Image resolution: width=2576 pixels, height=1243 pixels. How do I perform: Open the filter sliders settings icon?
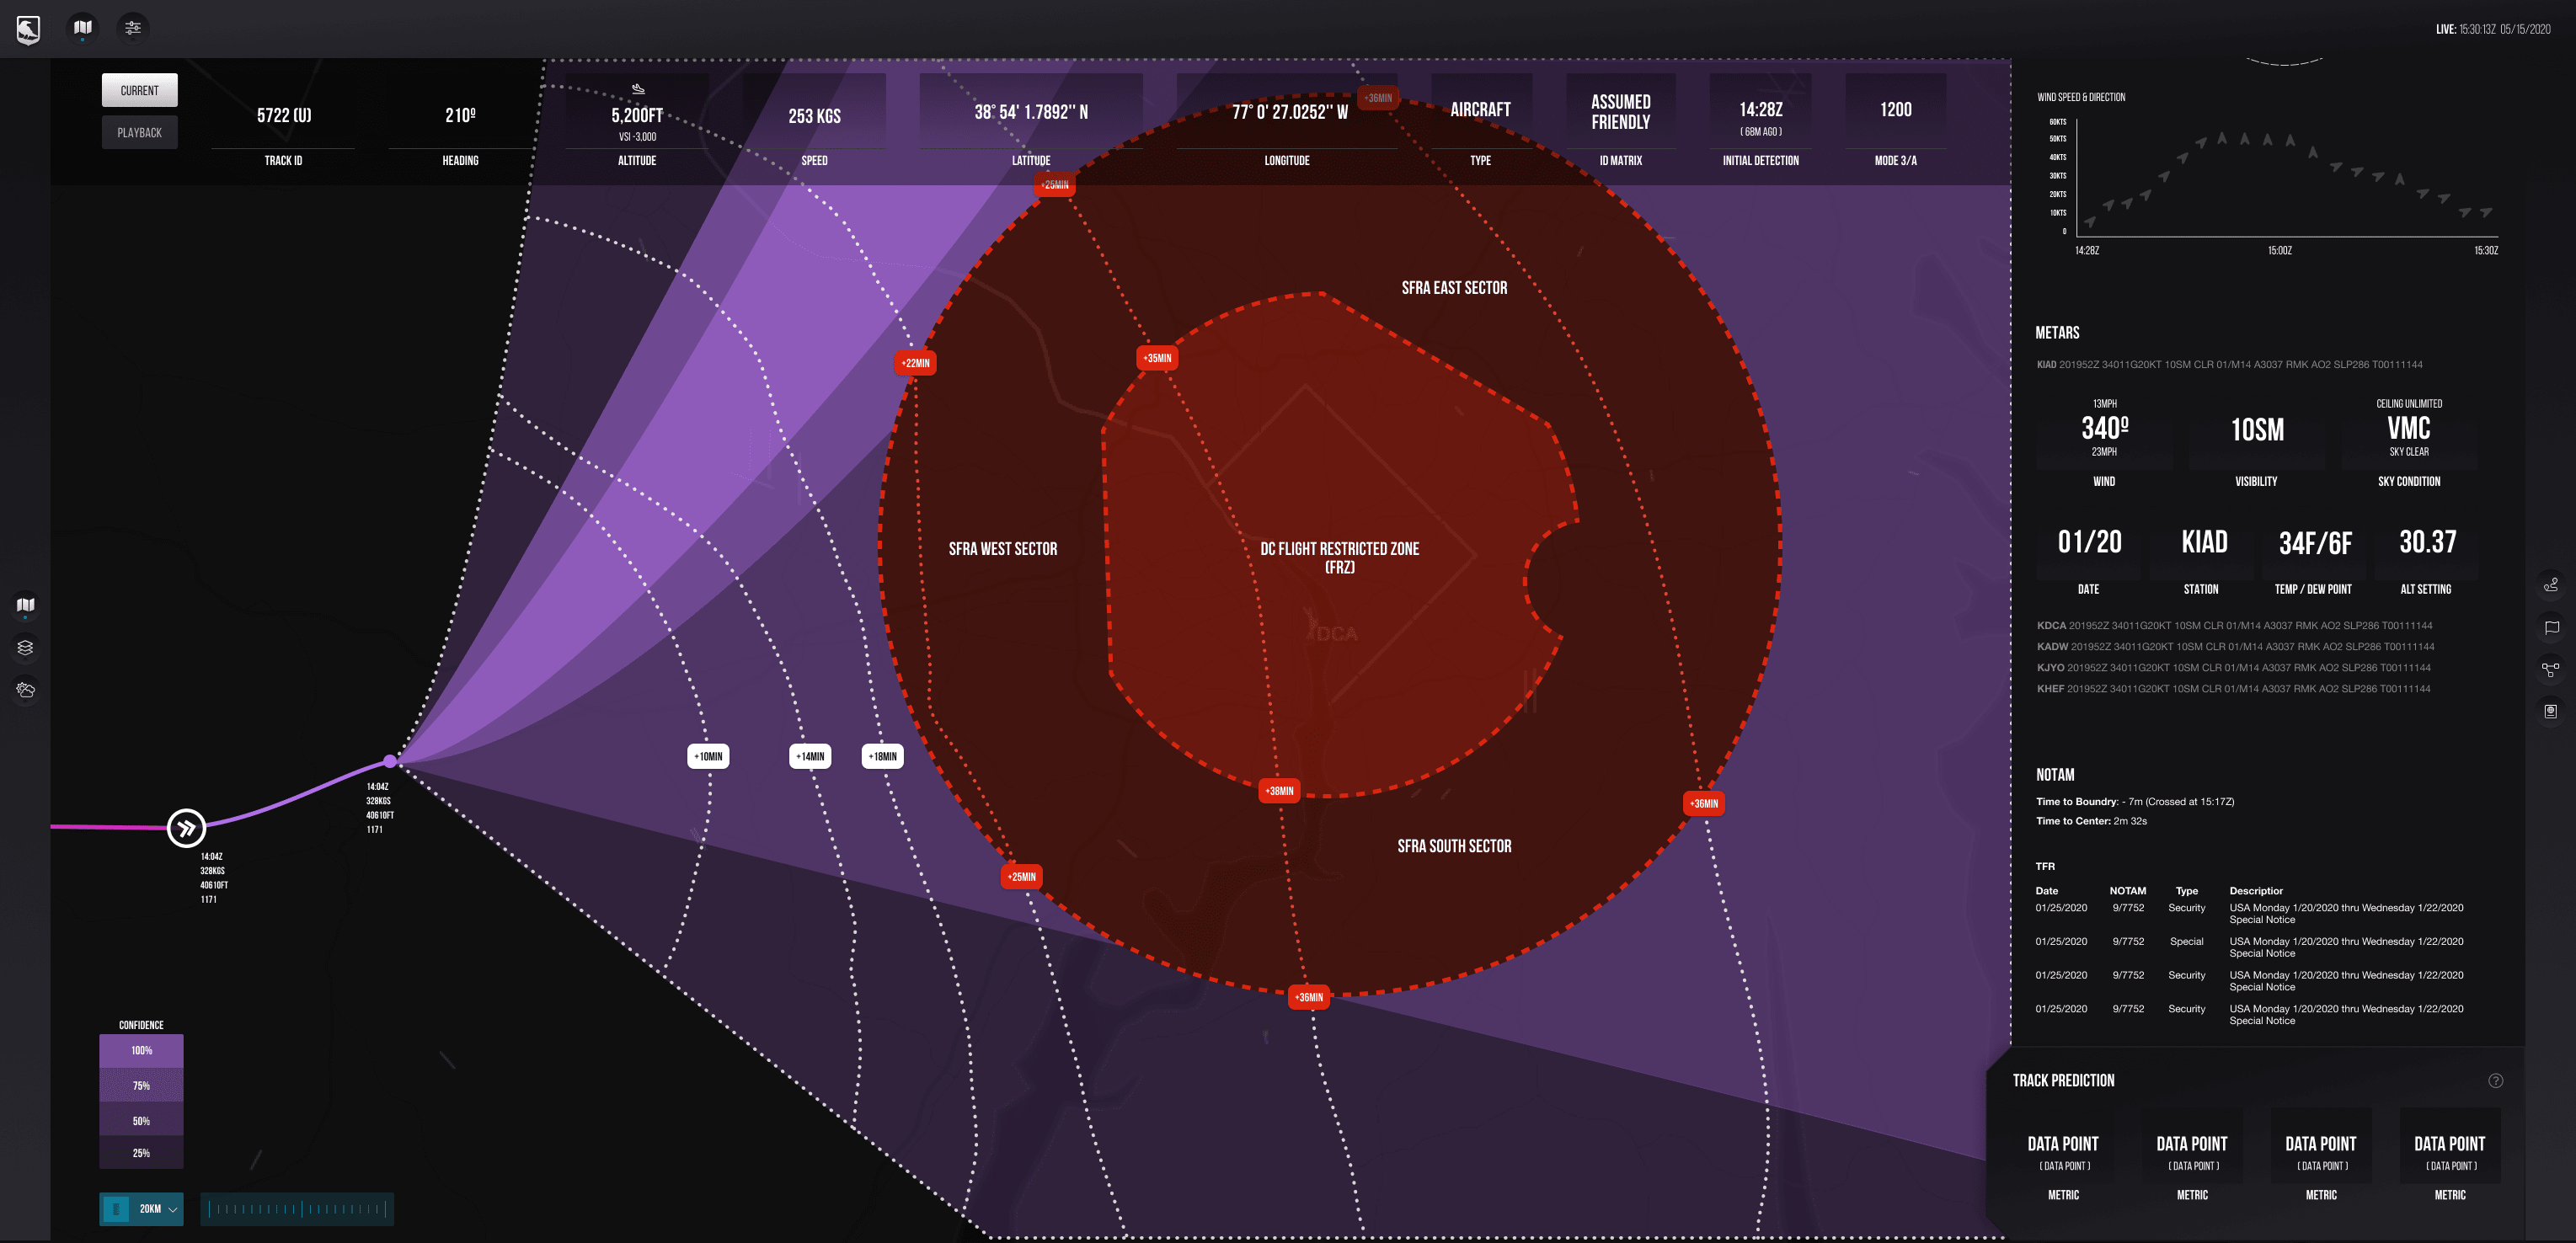pos(133,28)
